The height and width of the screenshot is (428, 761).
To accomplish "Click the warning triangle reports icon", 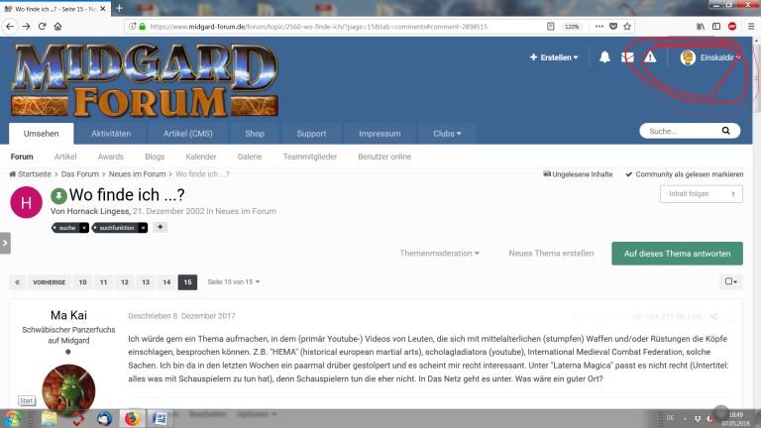I will [650, 57].
